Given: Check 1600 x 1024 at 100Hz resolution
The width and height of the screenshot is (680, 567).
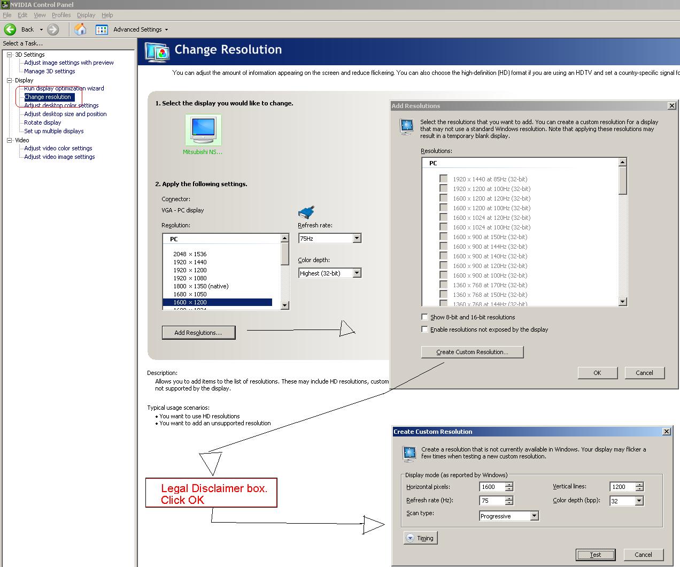Looking at the screenshot, I should [x=444, y=227].
